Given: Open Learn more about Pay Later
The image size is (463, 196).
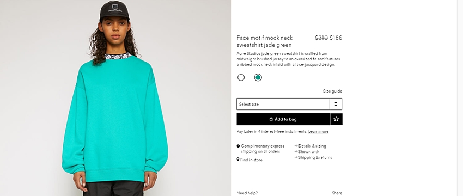Looking at the screenshot, I should pos(318,131).
